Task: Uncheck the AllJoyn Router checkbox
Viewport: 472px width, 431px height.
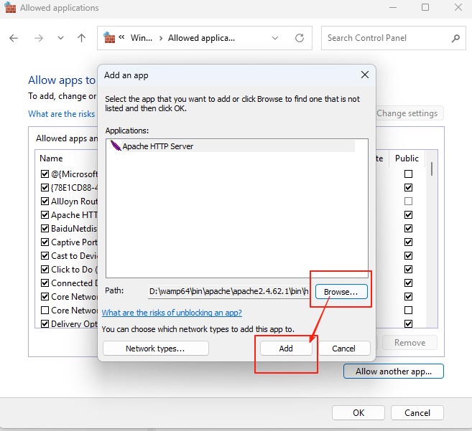Action: [45, 201]
